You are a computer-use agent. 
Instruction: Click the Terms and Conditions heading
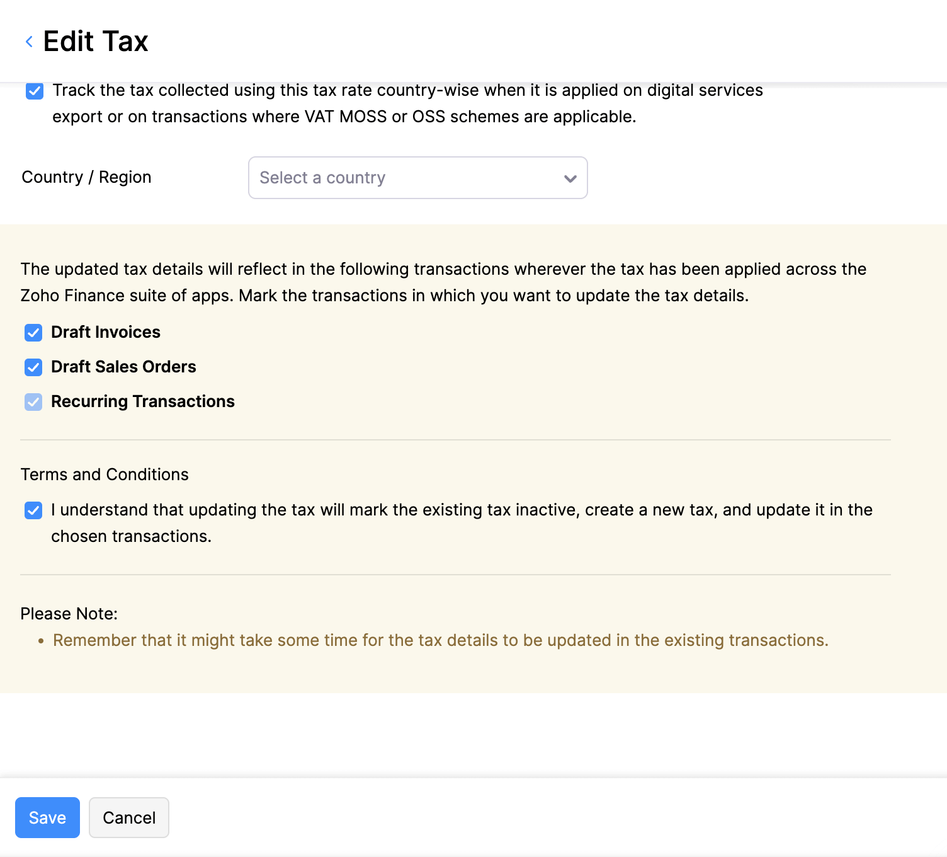[105, 475]
